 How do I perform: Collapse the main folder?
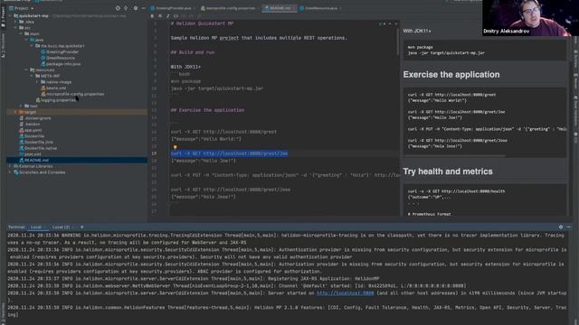click(x=21, y=33)
